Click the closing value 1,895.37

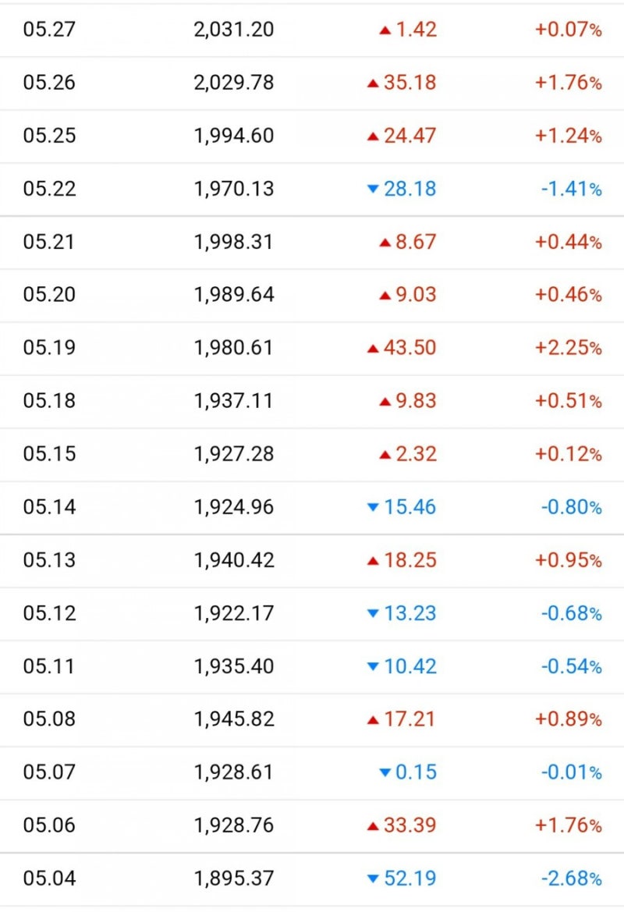click(x=234, y=878)
